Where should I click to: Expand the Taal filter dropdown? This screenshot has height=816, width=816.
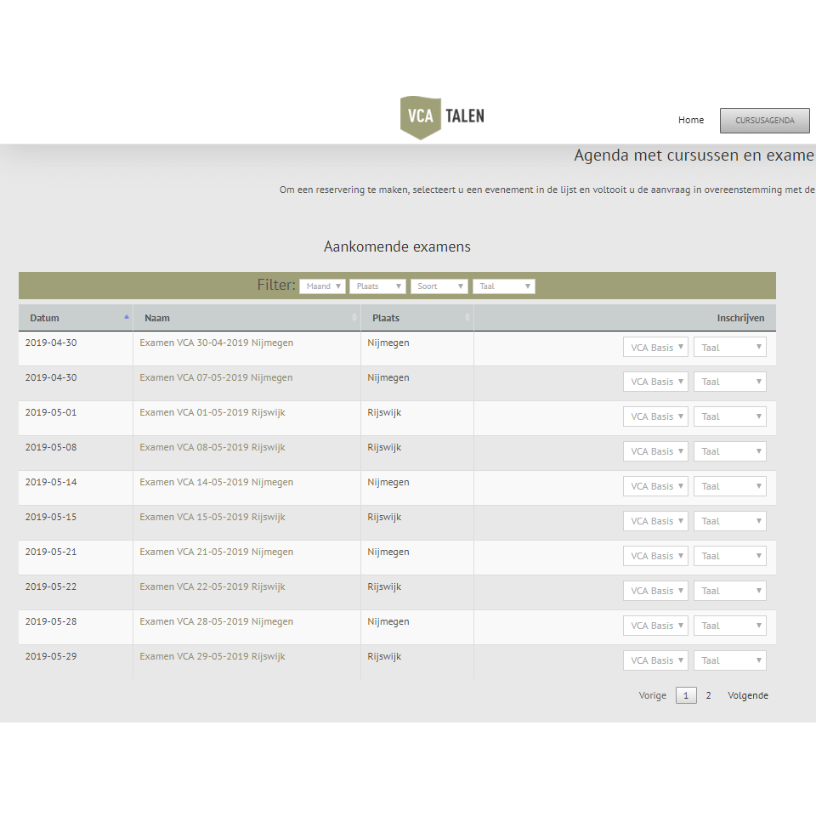tap(503, 286)
